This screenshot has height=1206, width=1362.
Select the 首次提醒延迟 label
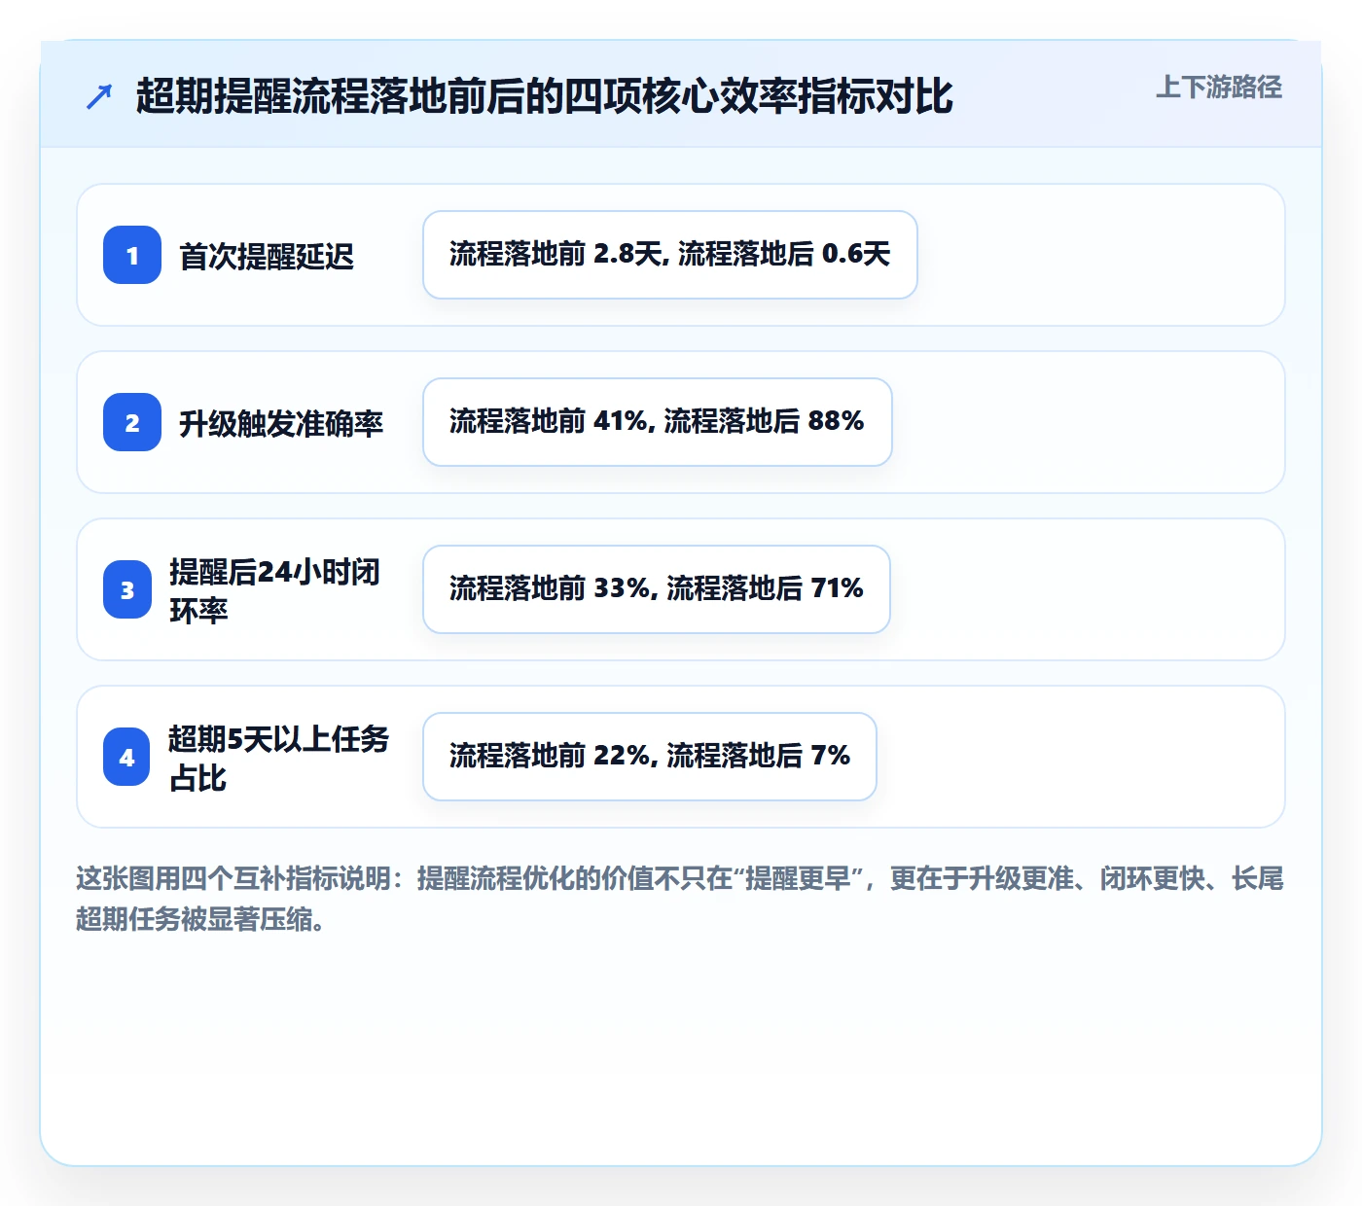pyautogui.click(x=267, y=256)
